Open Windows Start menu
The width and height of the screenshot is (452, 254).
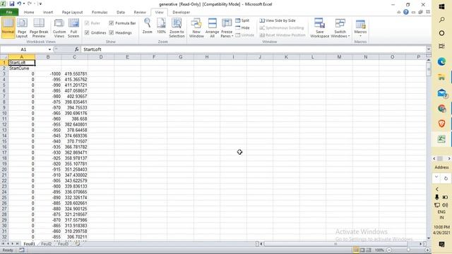tap(441, 6)
